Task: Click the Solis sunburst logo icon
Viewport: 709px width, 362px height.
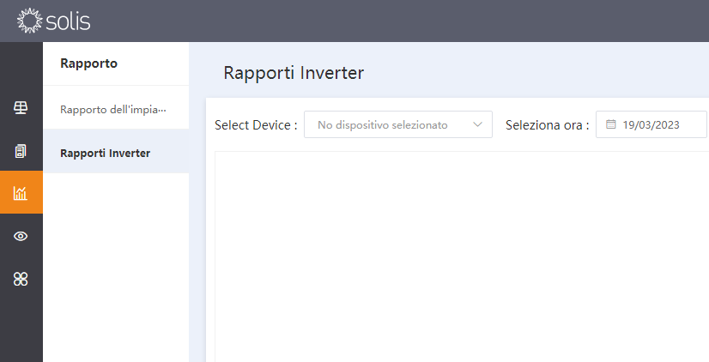Action: (x=29, y=21)
